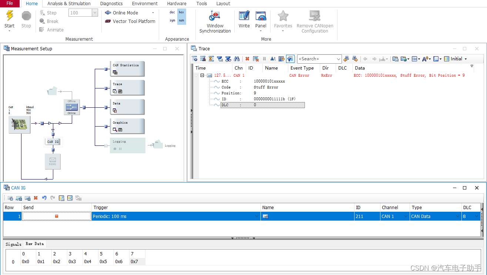Switch to the Raw Data tab
487x275 pixels.
click(x=34, y=244)
